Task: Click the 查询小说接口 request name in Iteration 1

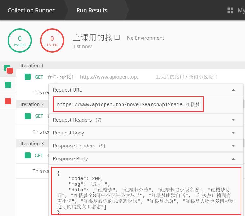Action: tap(62, 77)
